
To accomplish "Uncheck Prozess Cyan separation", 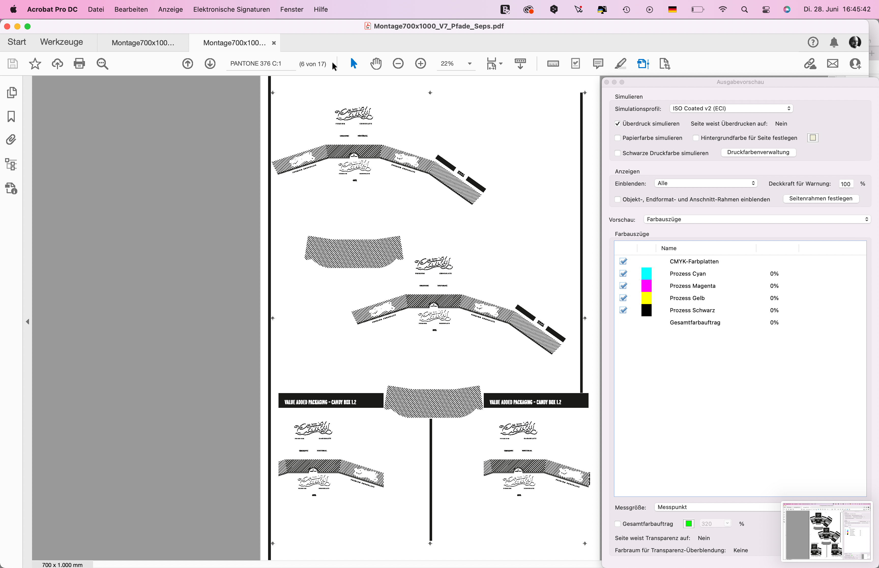I will click(623, 273).
